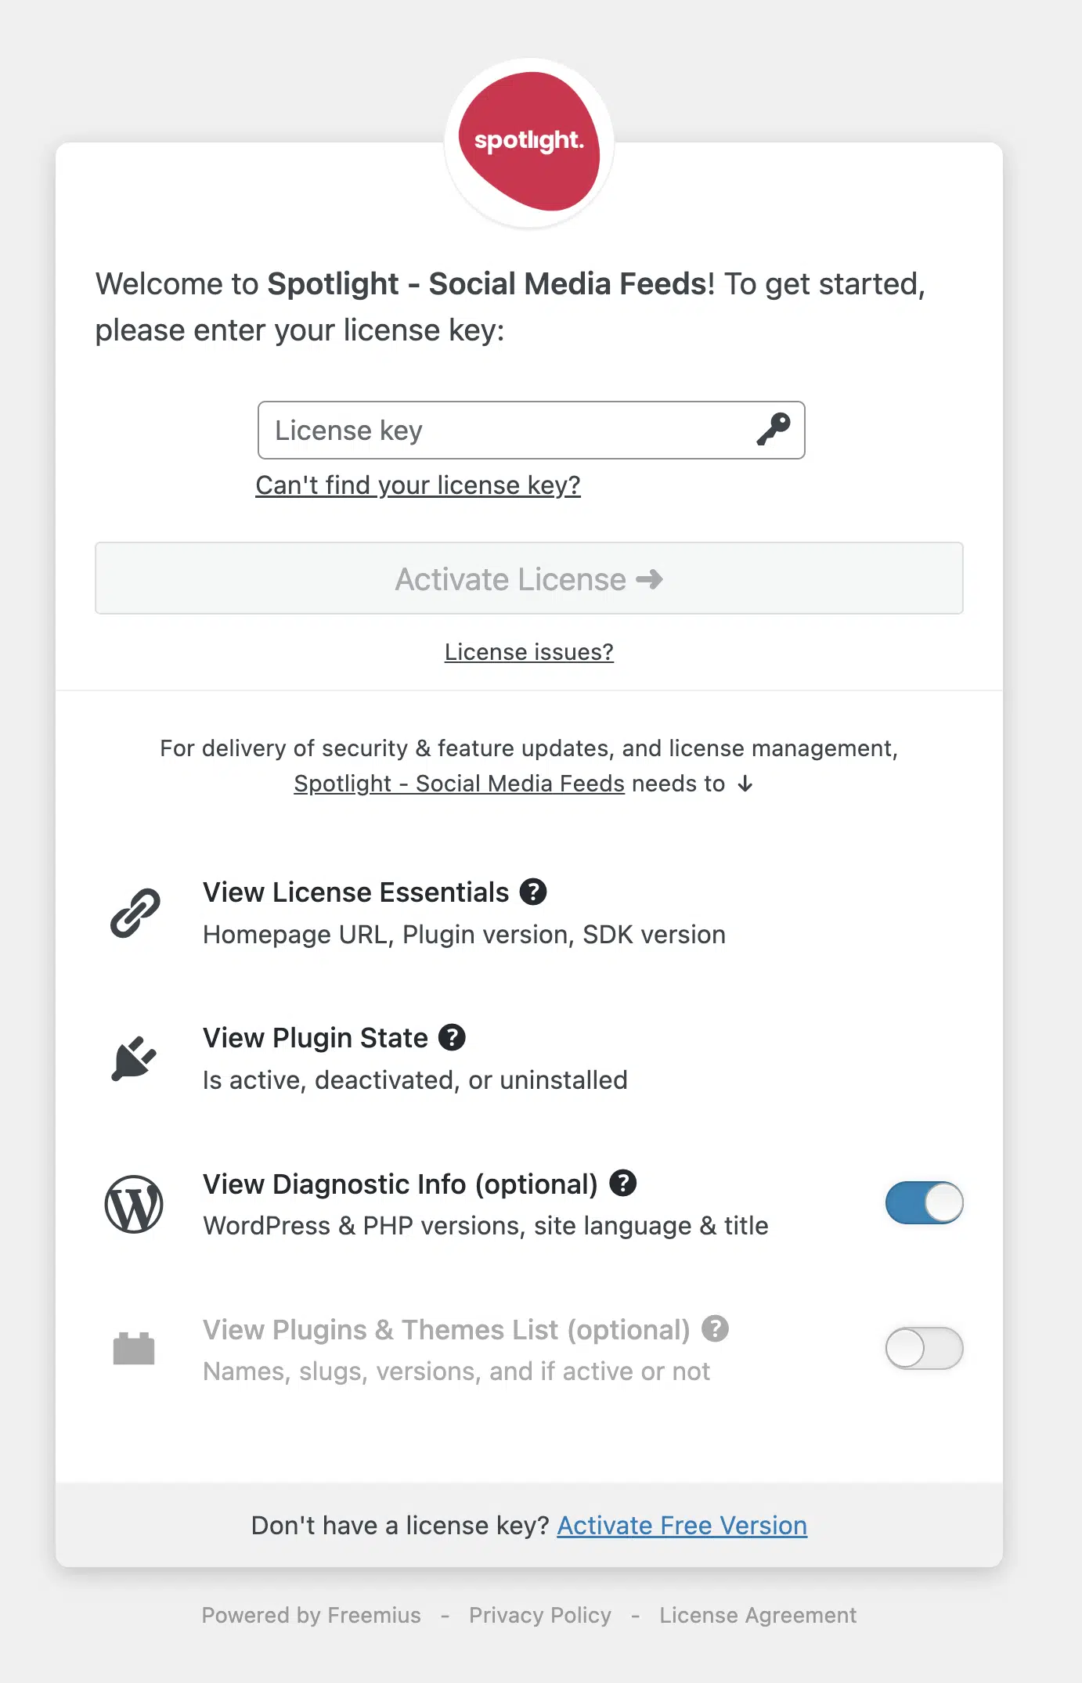Collapse permissions with the down arrow
This screenshot has height=1683, width=1082.
[x=745, y=784]
